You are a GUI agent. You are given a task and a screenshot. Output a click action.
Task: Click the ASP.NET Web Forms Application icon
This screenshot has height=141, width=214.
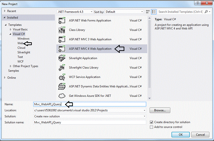click(x=62, y=21)
